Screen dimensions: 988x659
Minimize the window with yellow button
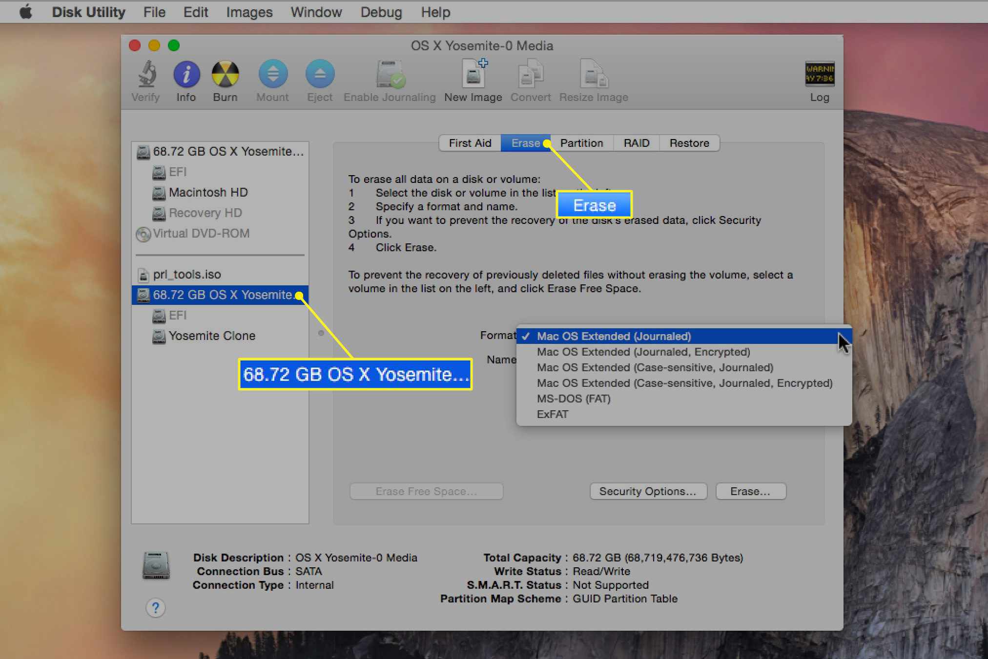(x=154, y=45)
